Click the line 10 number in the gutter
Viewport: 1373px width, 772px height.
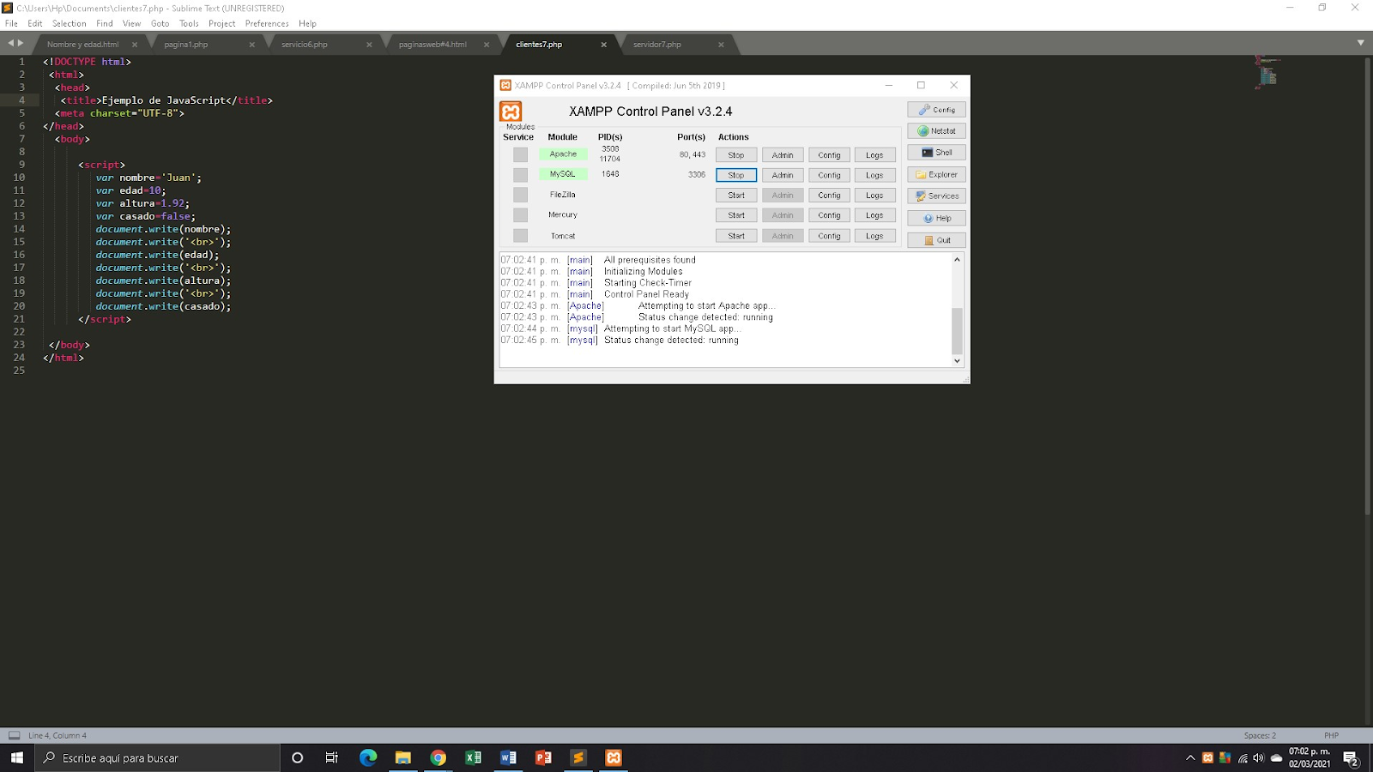pyautogui.click(x=19, y=178)
